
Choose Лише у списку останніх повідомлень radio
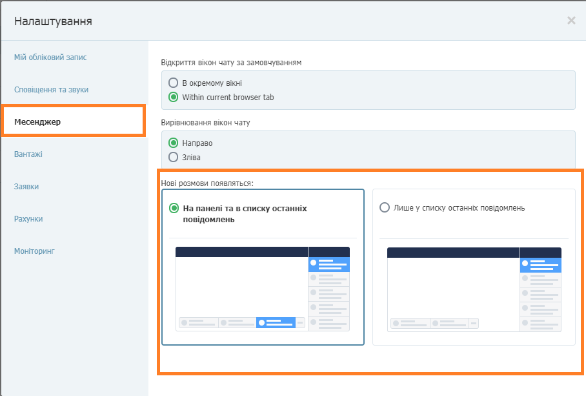point(385,207)
